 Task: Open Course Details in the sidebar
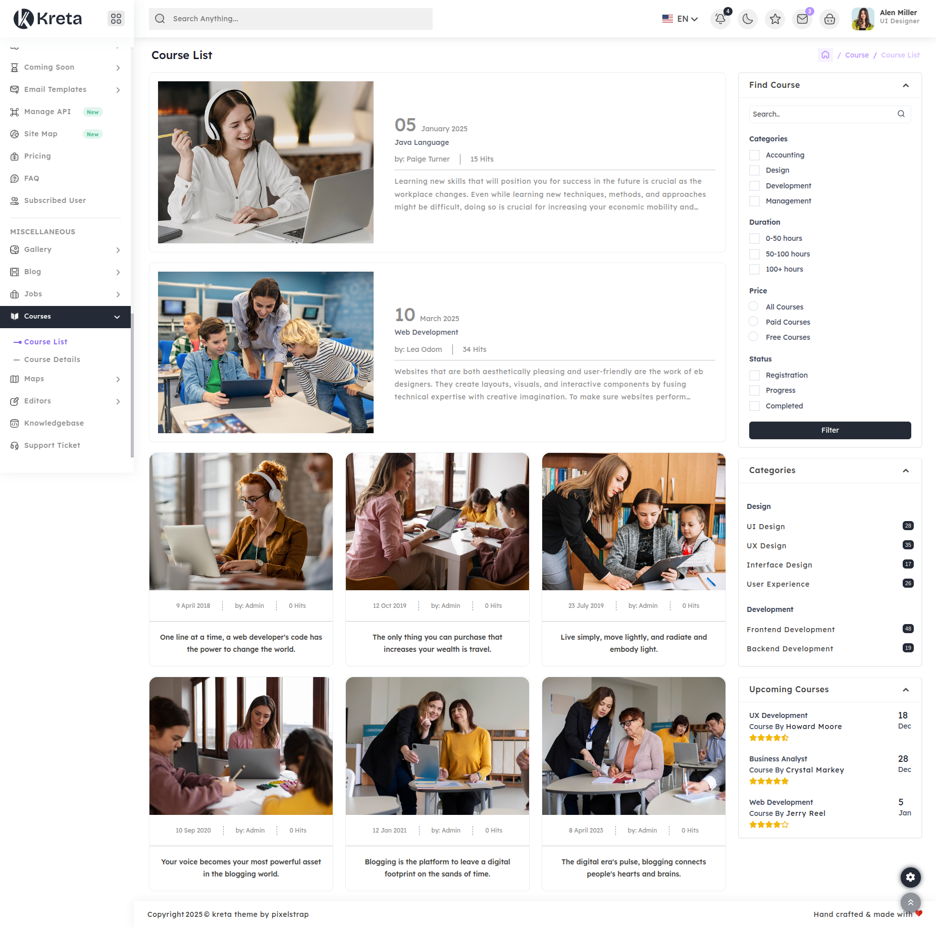click(x=52, y=359)
